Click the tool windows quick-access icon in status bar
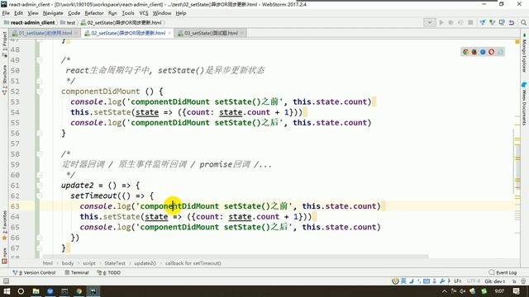 pyautogui.click(x=6, y=280)
